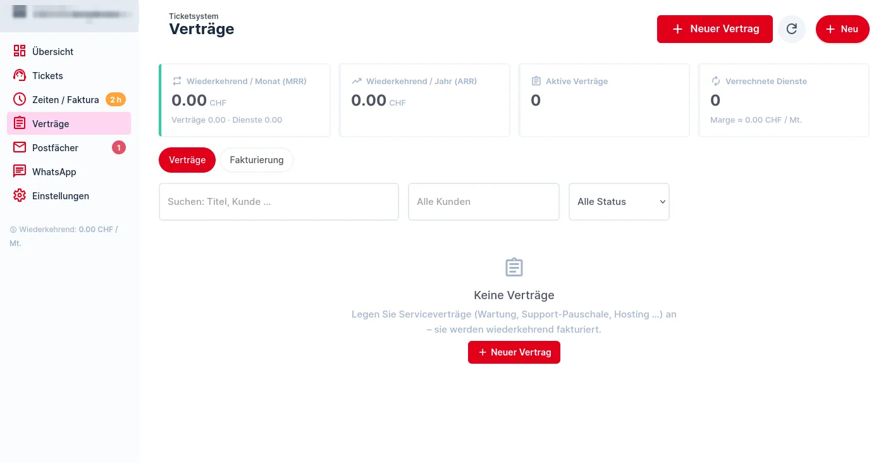The width and height of the screenshot is (881, 463).
Task: Open Zeiten / Faktura menu item
Action: click(69, 99)
